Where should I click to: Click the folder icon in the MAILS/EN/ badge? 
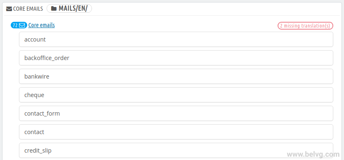pyautogui.click(x=54, y=9)
